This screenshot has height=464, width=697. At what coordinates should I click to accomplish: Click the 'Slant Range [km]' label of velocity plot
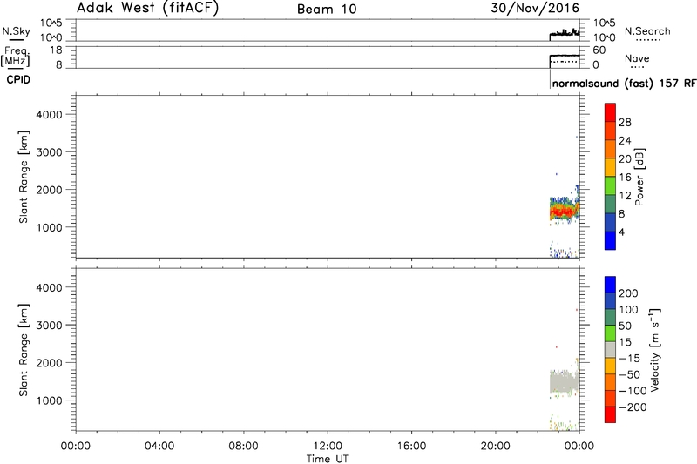pyautogui.click(x=24, y=350)
